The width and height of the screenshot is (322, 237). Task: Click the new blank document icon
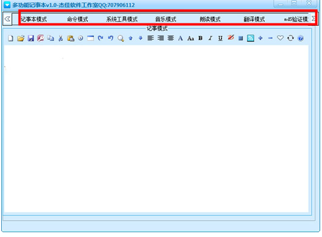11,38
